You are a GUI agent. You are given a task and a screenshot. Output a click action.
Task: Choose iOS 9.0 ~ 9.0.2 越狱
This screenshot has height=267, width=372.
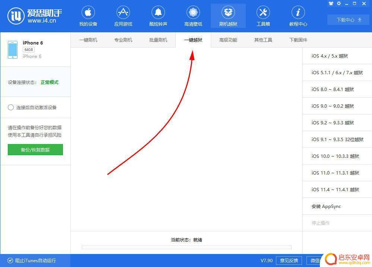point(337,106)
